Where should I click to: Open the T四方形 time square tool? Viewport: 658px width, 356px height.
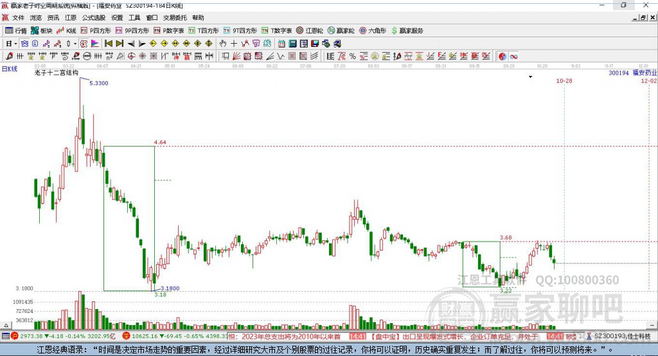[x=204, y=31]
